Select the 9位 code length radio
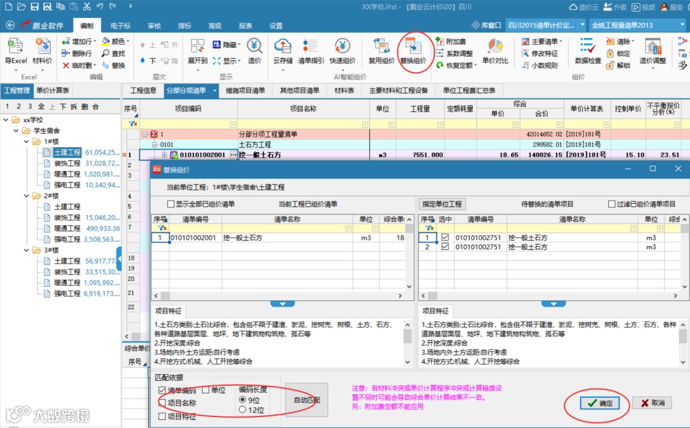Image resolution: width=690 pixels, height=428 pixels. click(x=243, y=400)
